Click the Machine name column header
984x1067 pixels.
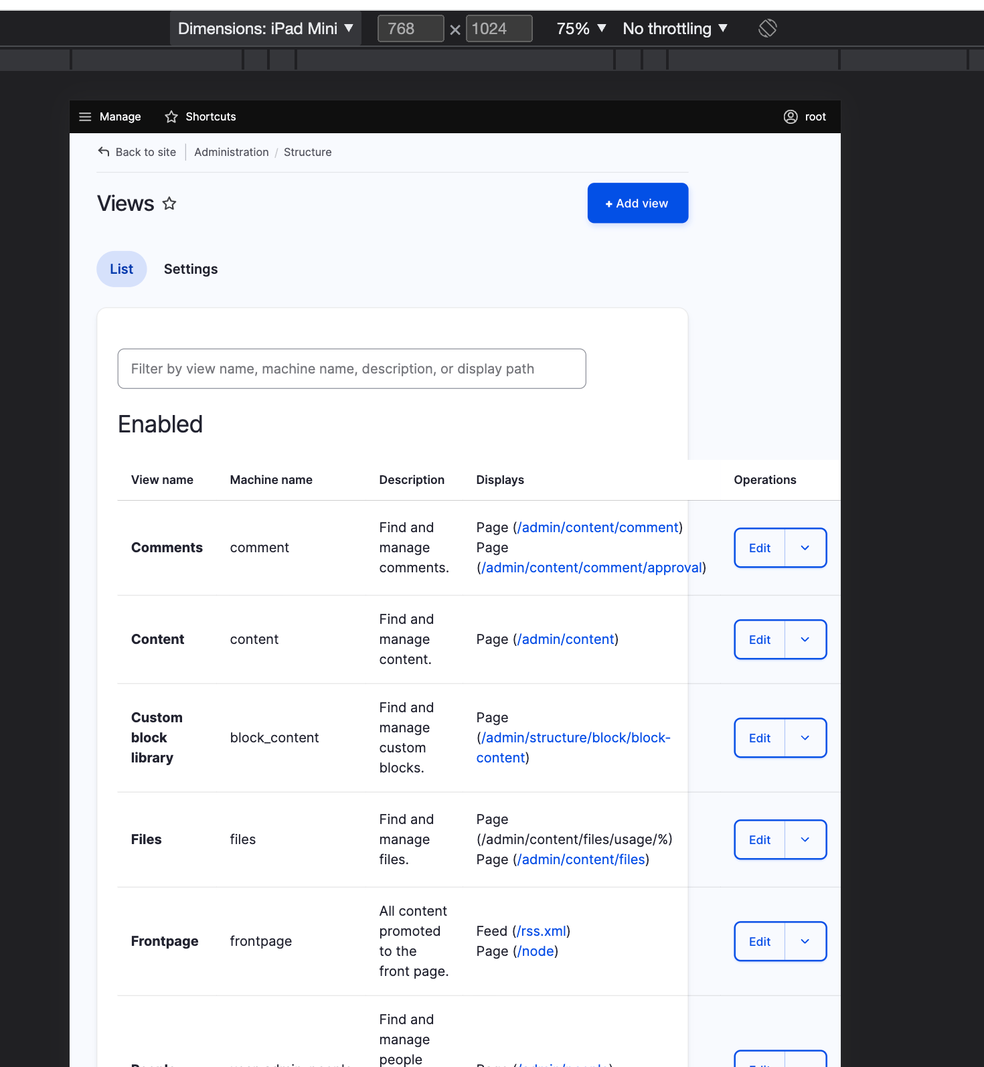271,480
